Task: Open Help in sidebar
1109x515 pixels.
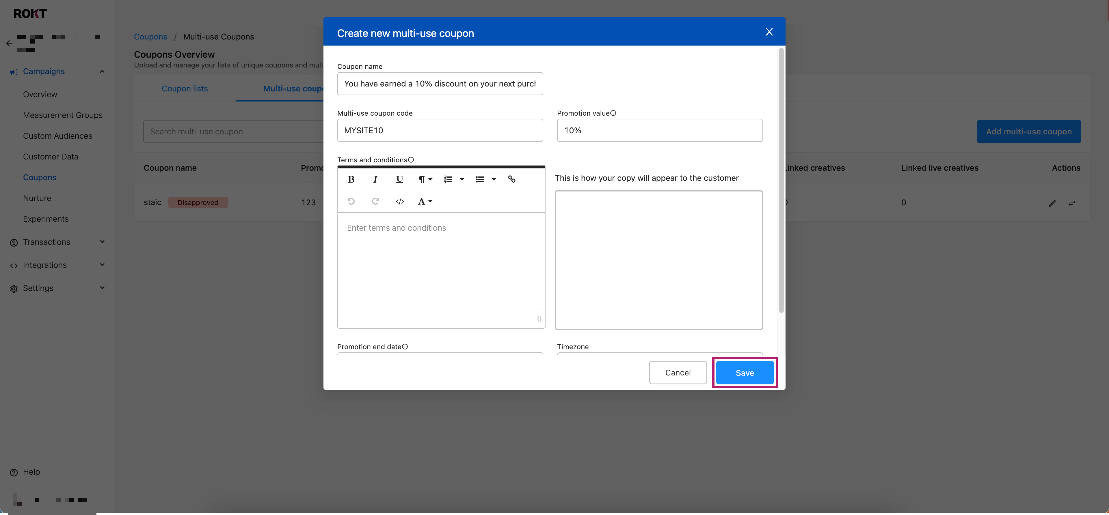Action: click(31, 471)
